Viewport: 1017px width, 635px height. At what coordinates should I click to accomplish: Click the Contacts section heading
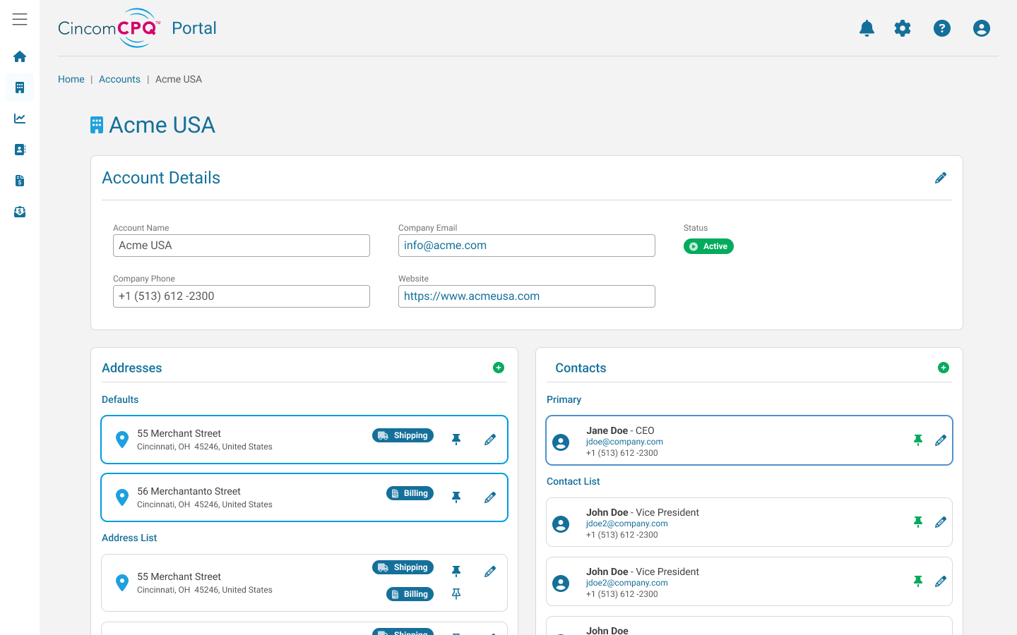click(581, 368)
